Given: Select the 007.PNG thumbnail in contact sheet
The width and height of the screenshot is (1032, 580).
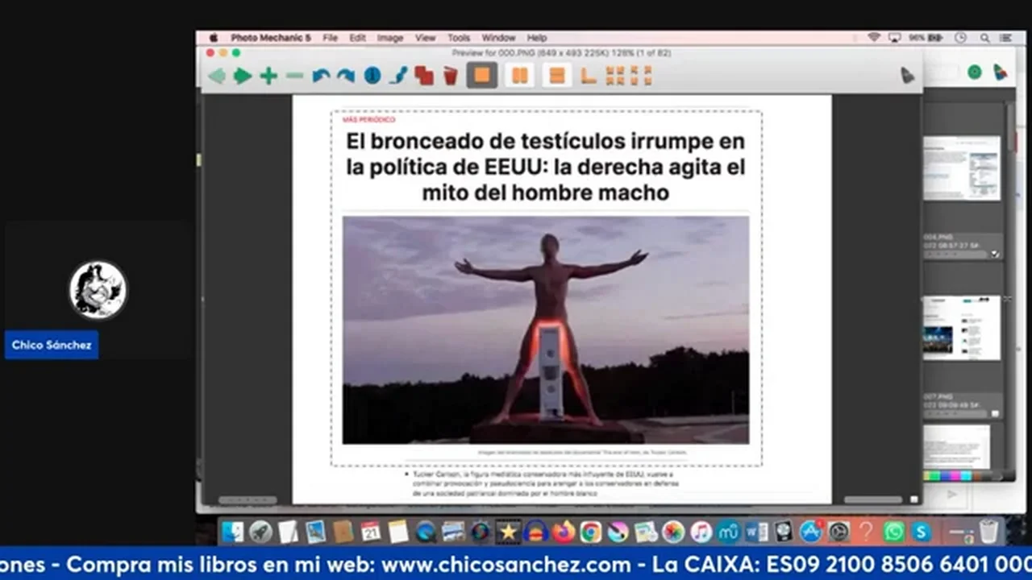Looking at the screenshot, I should (x=961, y=328).
